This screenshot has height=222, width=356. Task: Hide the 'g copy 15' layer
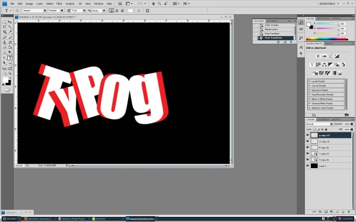307,135
